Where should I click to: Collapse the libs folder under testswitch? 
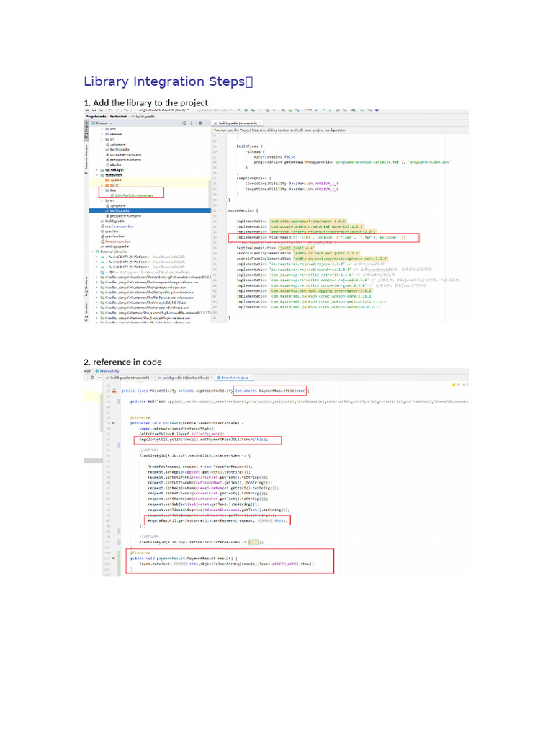click(x=102, y=190)
